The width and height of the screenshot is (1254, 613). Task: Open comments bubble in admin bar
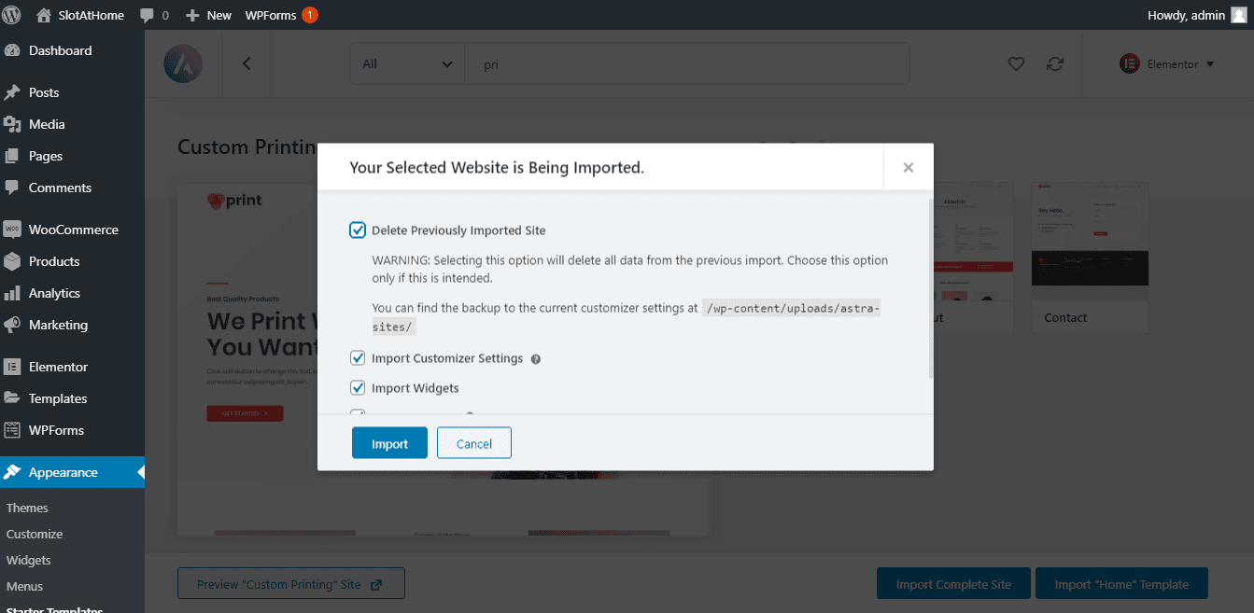(x=154, y=15)
